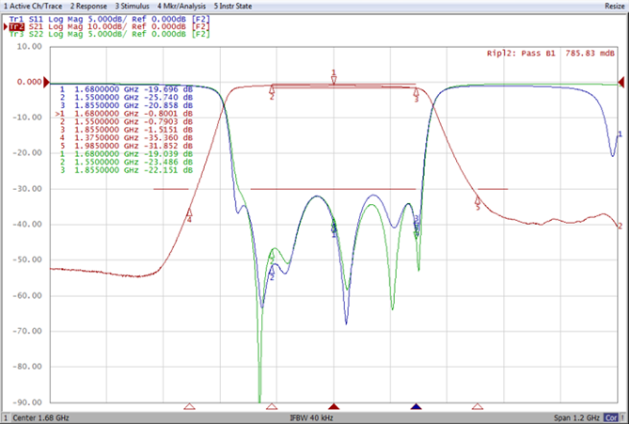Open the 1 Active Ch/Trace menu
This screenshot has height=424, width=629.
[x=33, y=6]
